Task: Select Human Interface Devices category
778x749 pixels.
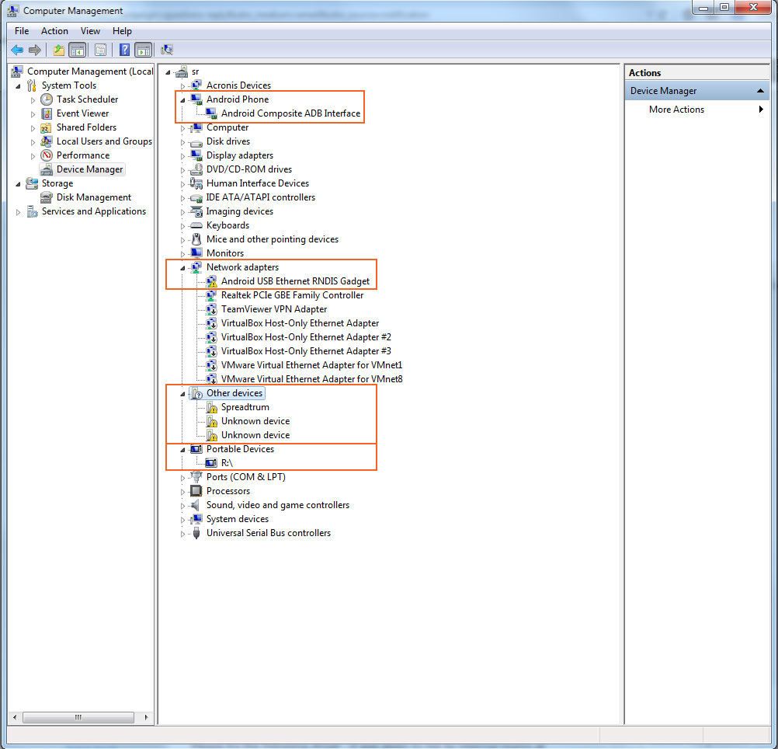Action: [x=258, y=183]
